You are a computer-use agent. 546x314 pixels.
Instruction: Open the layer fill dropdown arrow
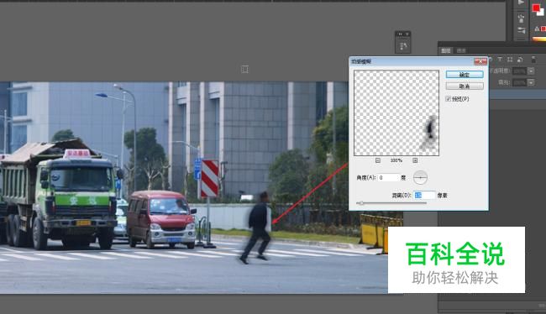[531, 82]
